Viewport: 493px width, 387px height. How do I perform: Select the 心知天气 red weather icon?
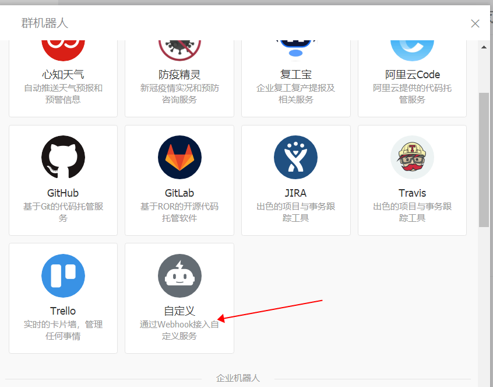pos(63,50)
